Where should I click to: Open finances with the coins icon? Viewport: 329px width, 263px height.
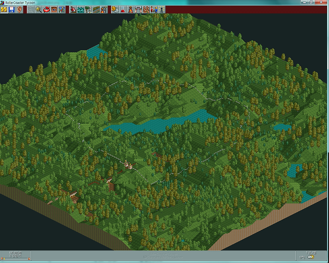click(115, 10)
